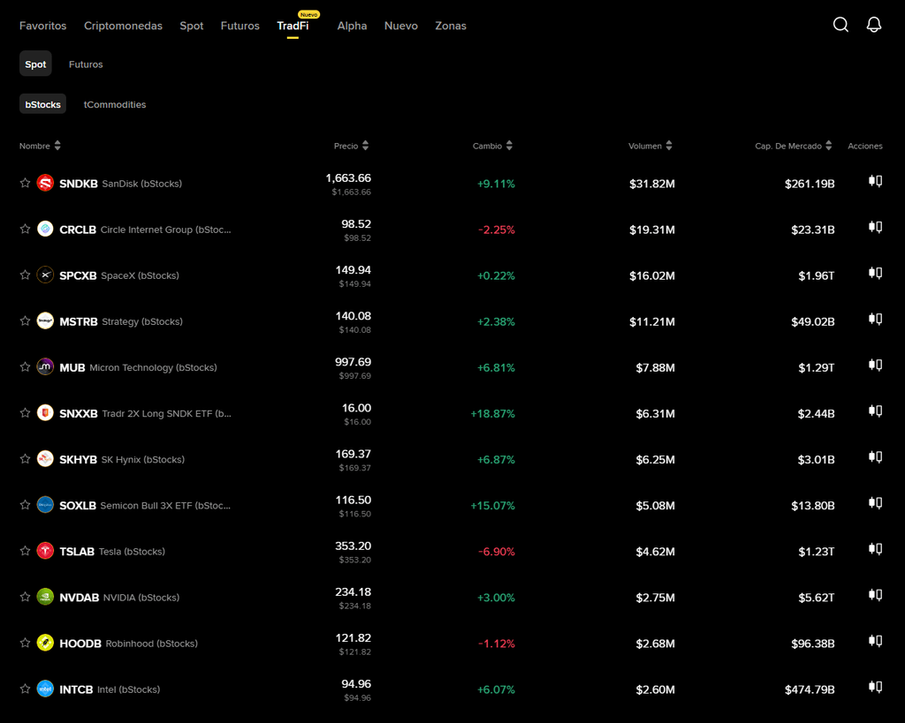Viewport: 905px width, 723px height.
Task: Open trade chart icon for SNDKB
Action: click(876, 182)
